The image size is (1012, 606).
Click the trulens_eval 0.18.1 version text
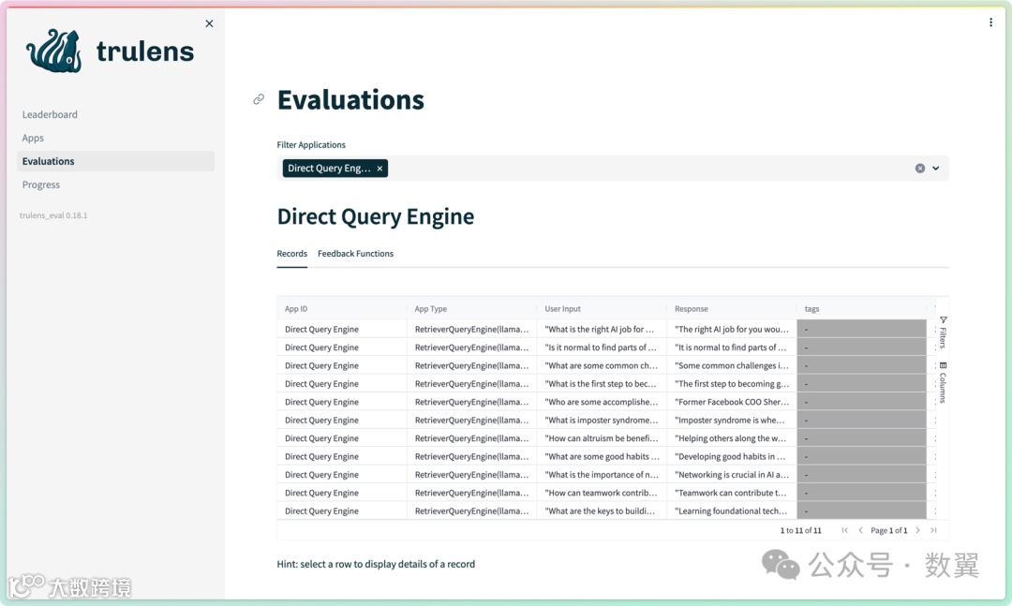[x=53, y=215]
